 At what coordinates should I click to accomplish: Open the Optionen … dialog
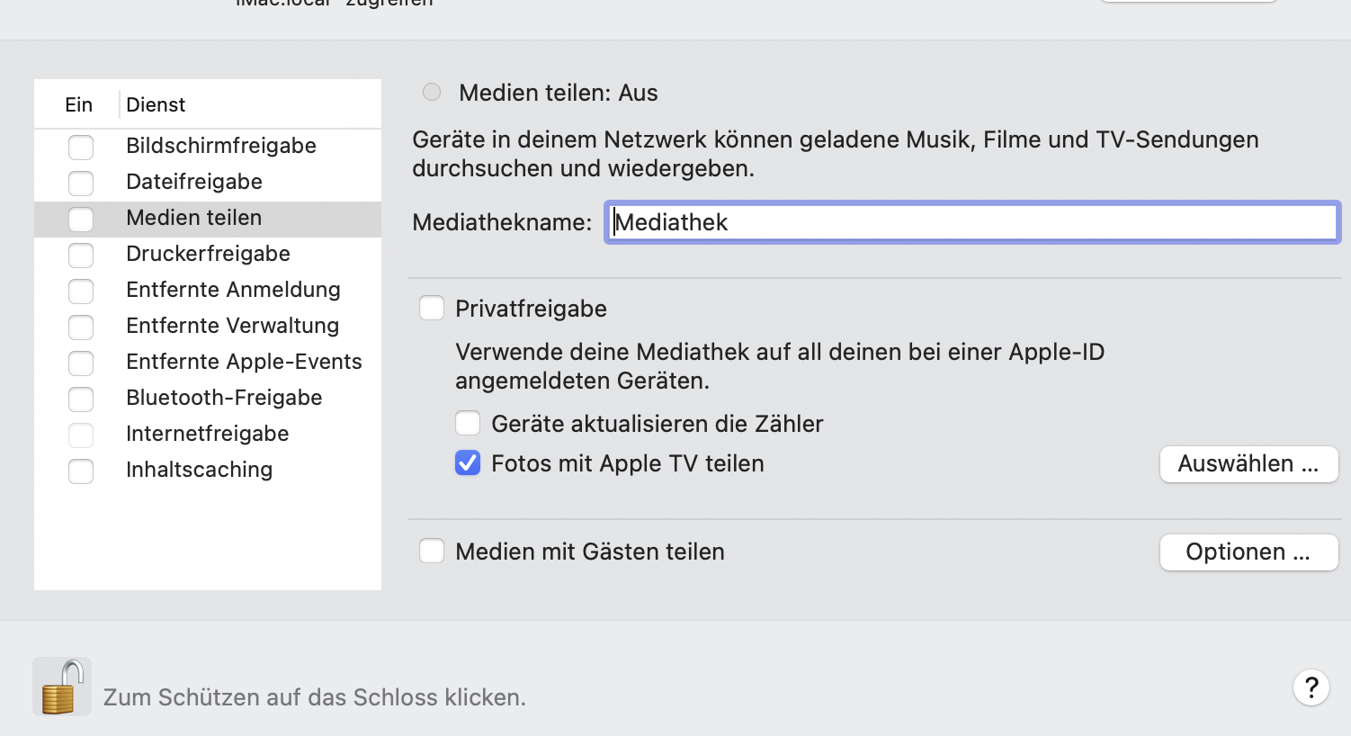(x=1248, y=552)
